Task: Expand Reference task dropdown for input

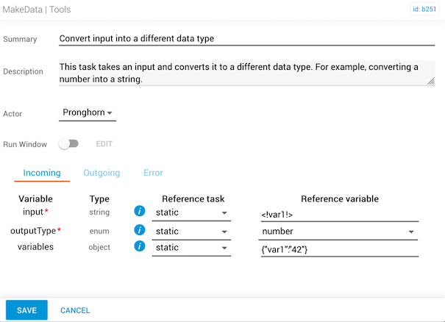Action: 192,213
